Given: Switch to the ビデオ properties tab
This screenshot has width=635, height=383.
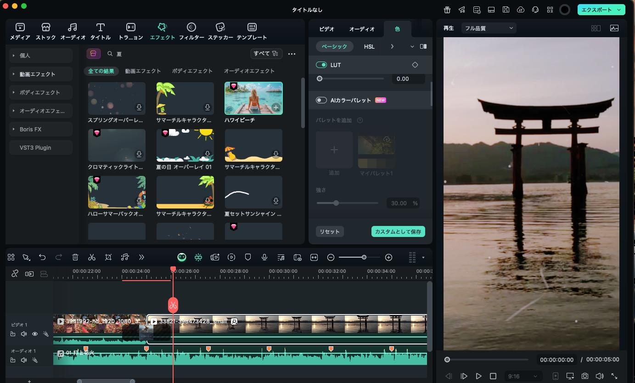Looking at the screenshot, I should [326, 29].
